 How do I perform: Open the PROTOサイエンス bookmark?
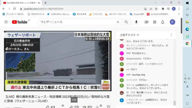coord(36,14)
